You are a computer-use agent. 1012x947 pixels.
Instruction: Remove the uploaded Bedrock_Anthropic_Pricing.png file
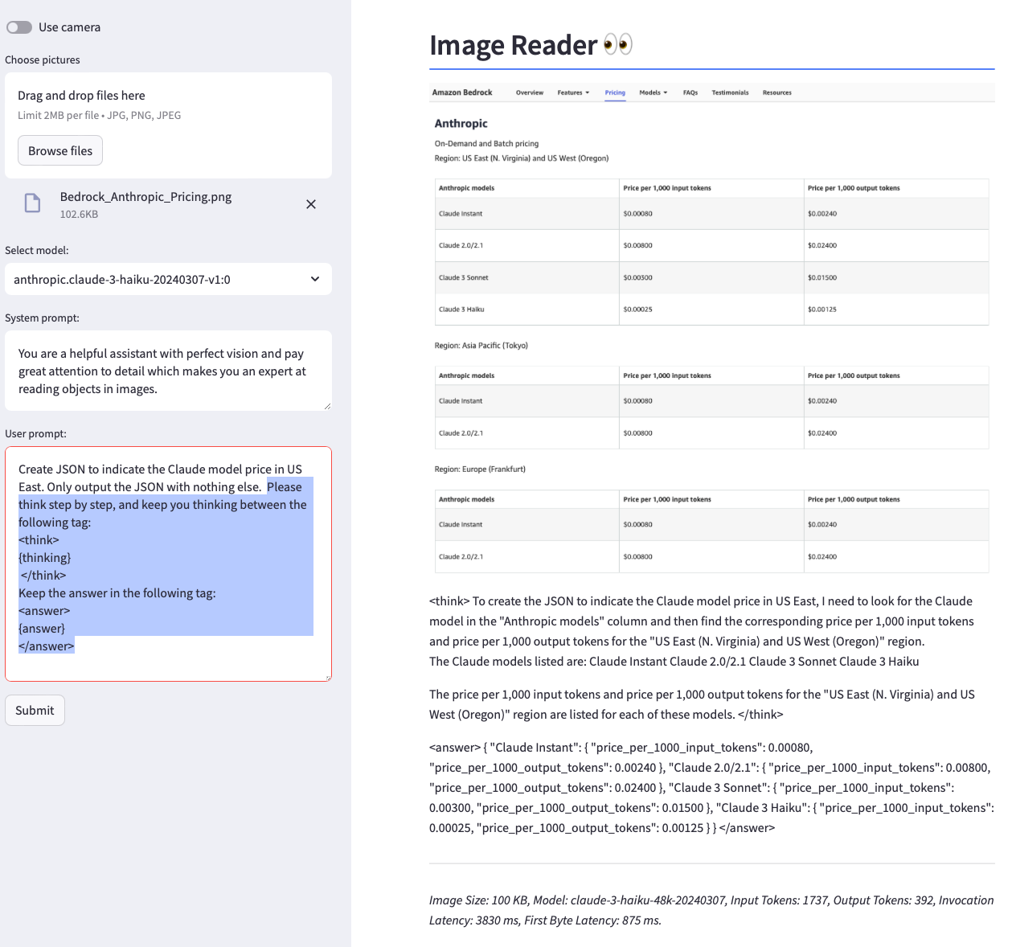click(x=311, y=204)
